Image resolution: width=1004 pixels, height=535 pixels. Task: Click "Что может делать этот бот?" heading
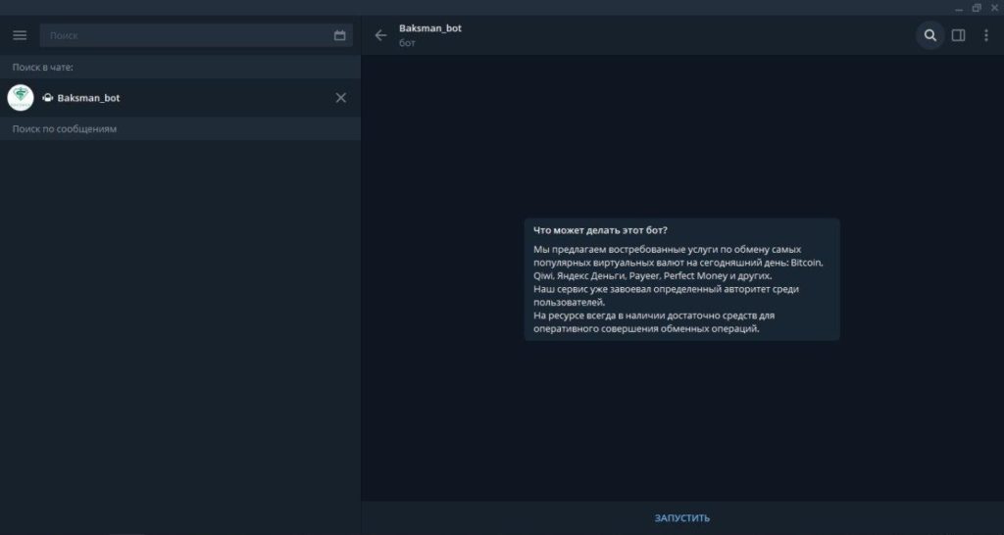coord(600,230)
